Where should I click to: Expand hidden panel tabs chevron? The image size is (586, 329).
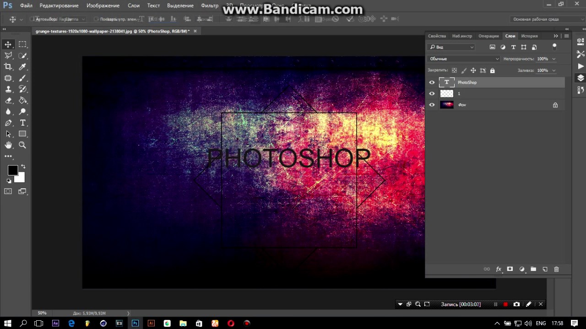click(x=556, y=36)
